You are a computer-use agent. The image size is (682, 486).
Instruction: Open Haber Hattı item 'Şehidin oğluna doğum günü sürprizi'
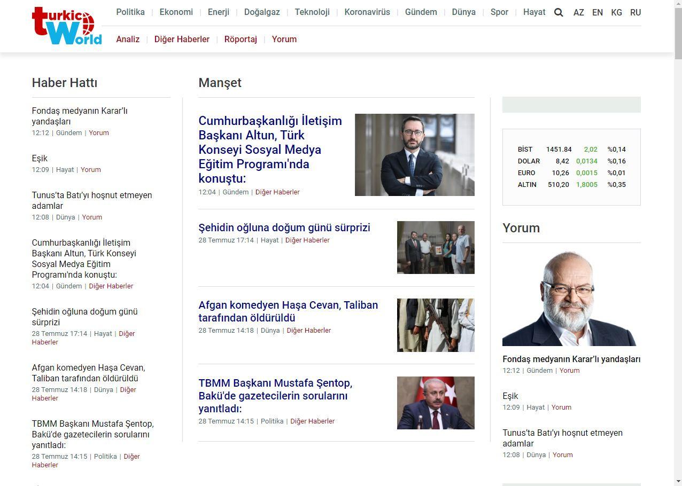pyautogui.click(x=84, y=317)
